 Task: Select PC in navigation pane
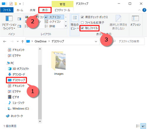click(10, 63)
